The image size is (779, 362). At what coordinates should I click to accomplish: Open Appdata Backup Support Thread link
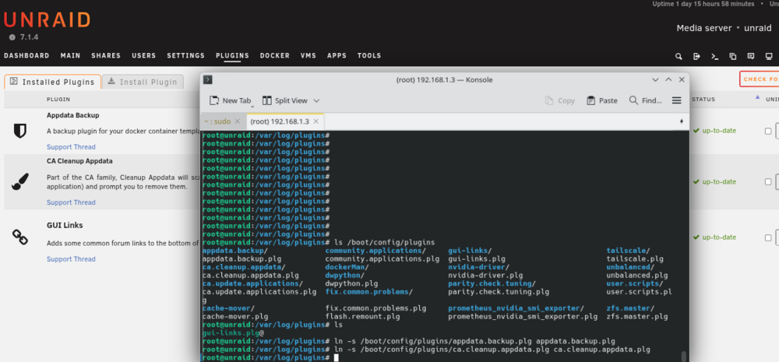click(71, 147)
